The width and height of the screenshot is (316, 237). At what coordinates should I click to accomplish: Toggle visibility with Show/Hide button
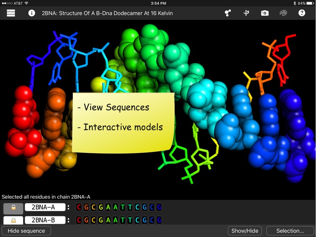[244, 231]
